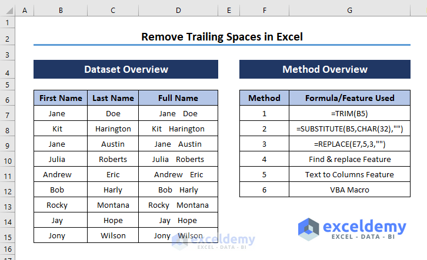
Task: Click the SUBSTITUTE formula cell
Action: (x=350, y=129)
